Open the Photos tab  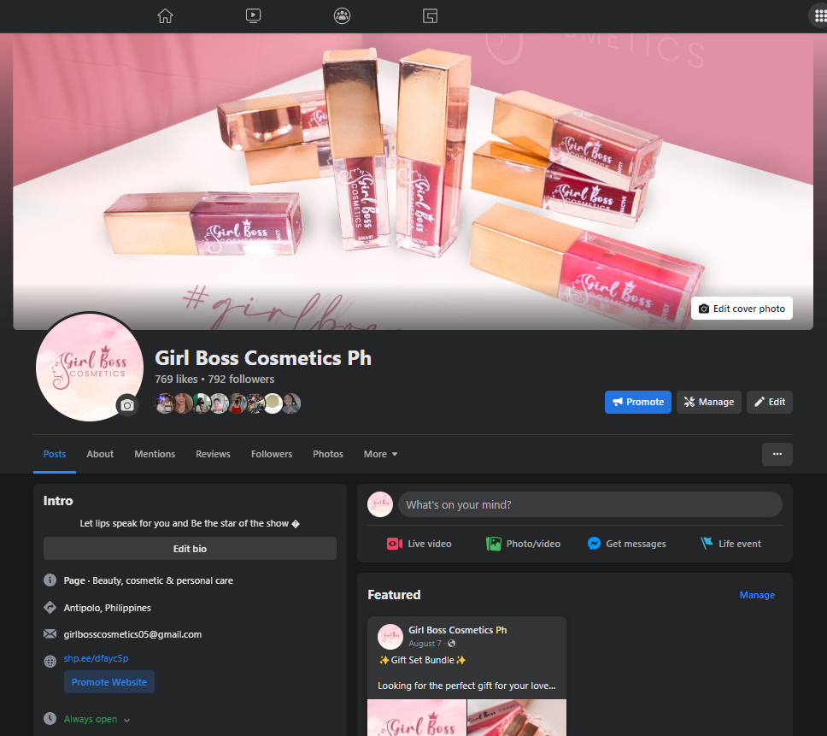pos(328,454)
